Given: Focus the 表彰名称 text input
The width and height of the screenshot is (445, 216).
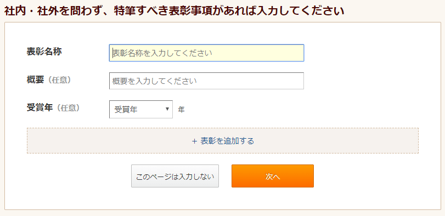Looking at the screenshot, I should click(207, 53).
